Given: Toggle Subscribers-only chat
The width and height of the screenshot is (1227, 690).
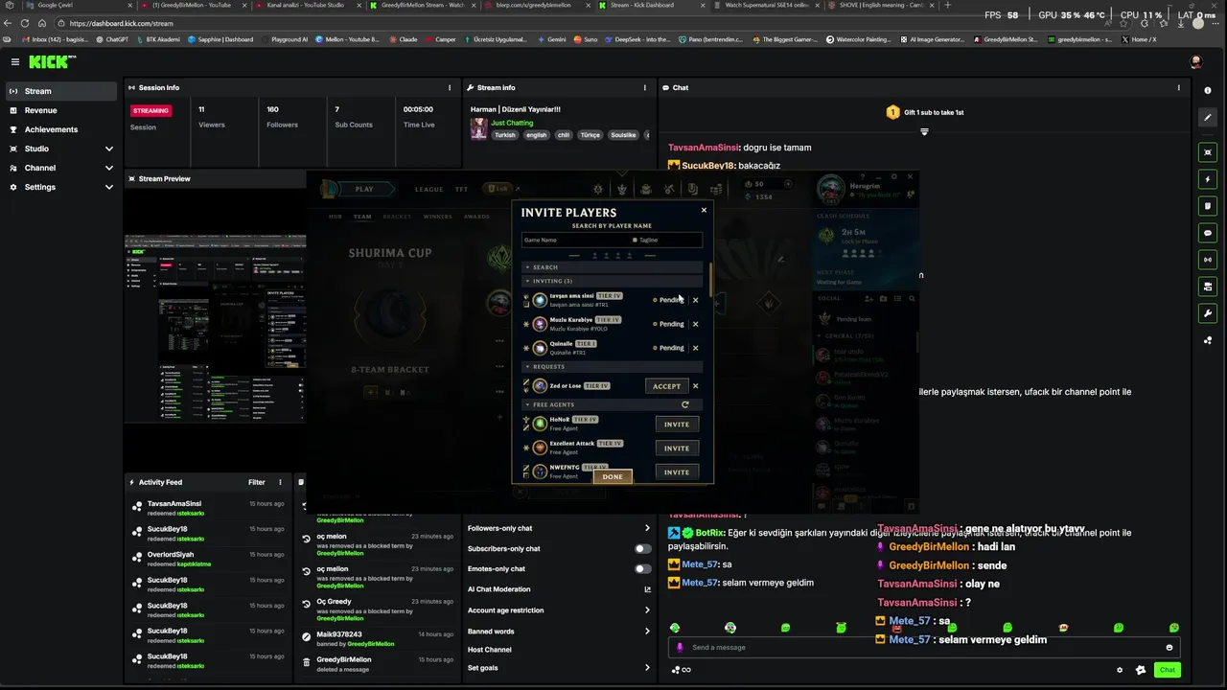Looking at the screenshot, I should pyautogui.click(x=643, y=548).
